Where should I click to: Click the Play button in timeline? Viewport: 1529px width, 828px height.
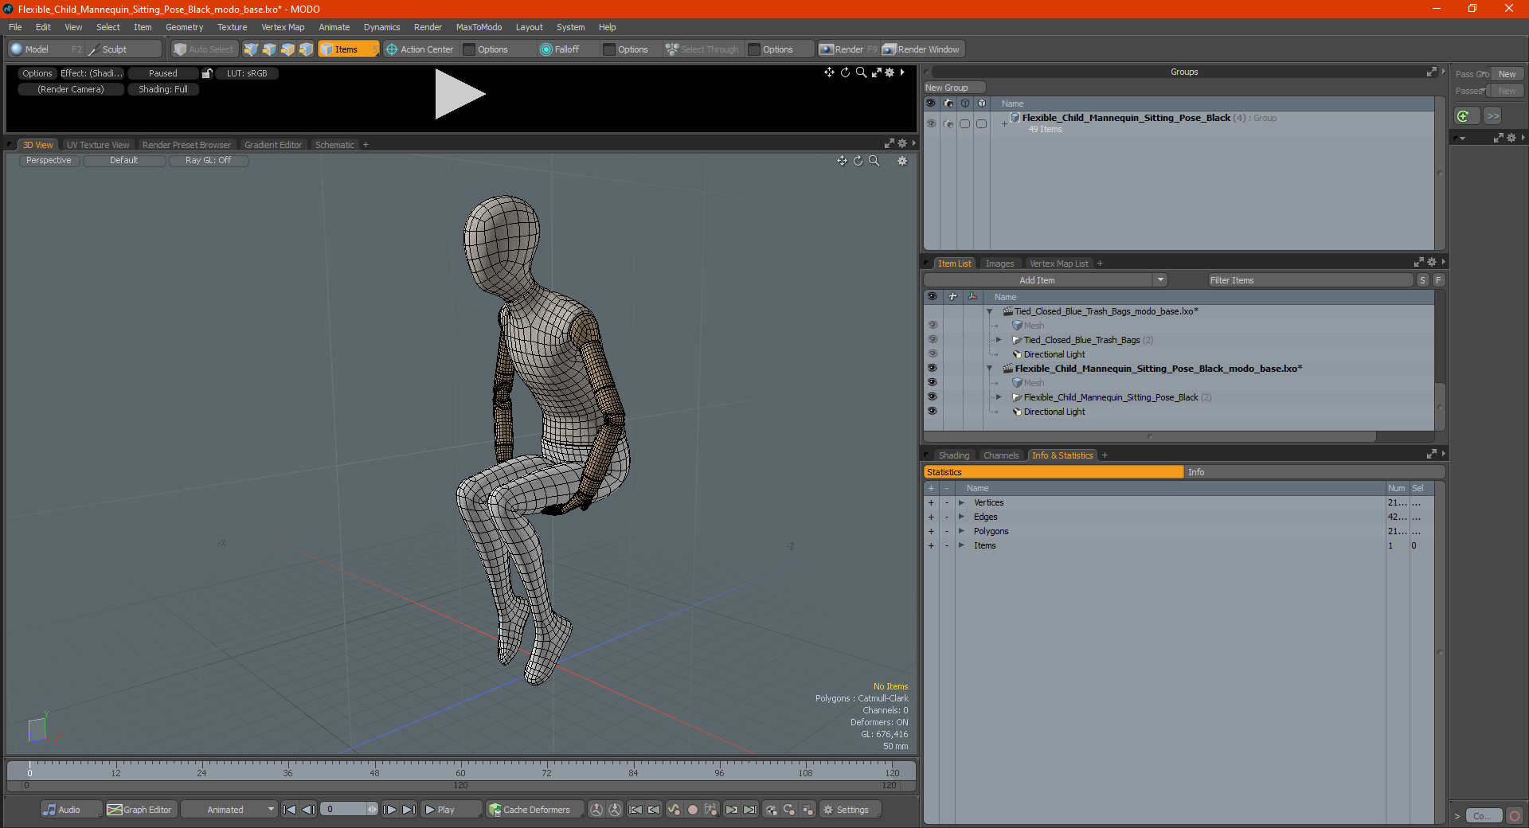[x=452, y=810]
